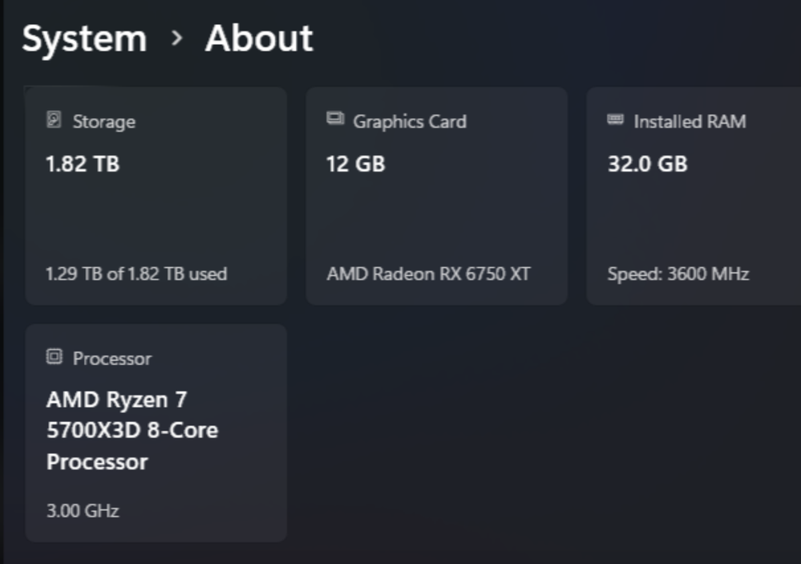Select the 12 GB graphics memory value
Image resolution: width=801 pixels, height=564 pixels.
tap(355, 164)
